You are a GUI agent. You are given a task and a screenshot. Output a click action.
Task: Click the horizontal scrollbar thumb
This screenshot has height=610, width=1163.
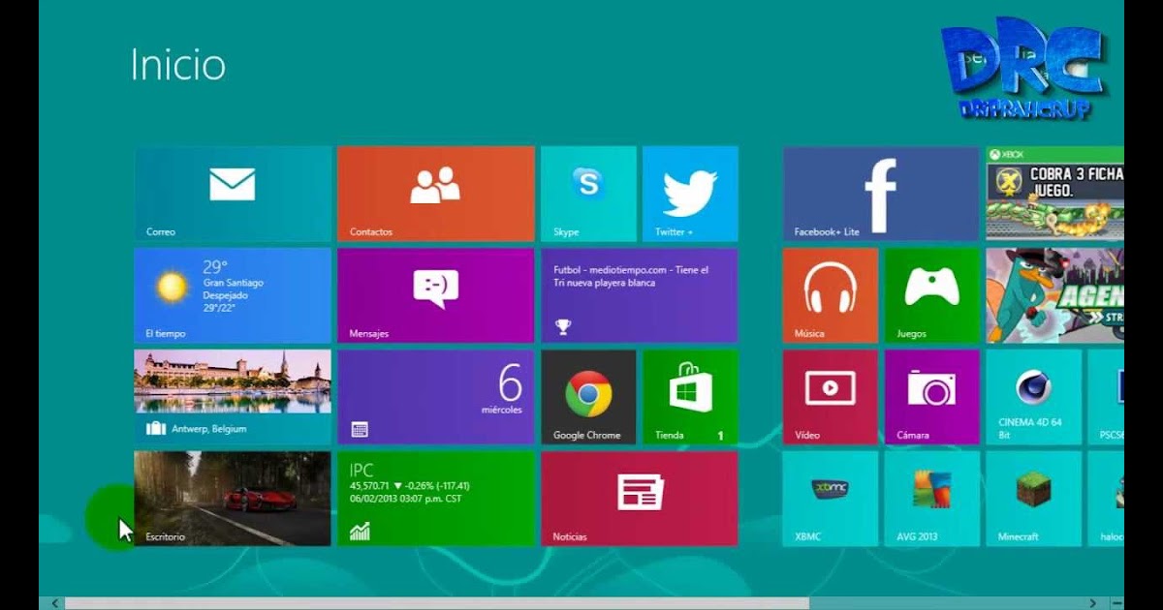click(436, 603)
